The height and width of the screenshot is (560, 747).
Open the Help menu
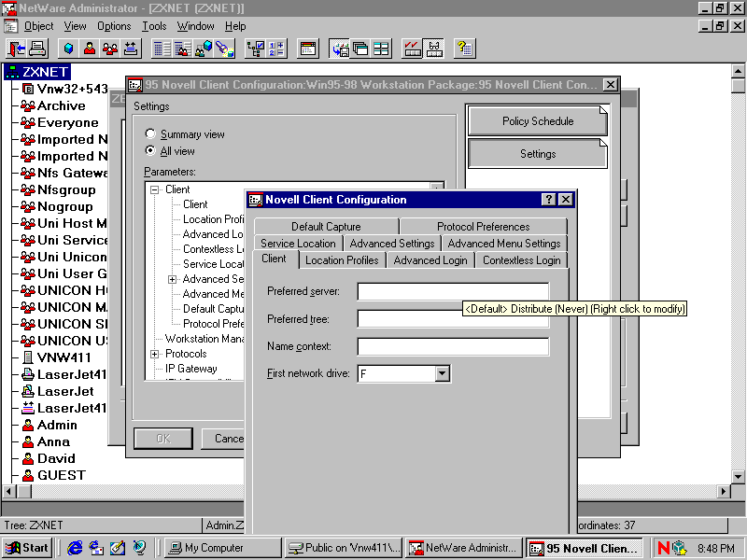click(235, 26)
